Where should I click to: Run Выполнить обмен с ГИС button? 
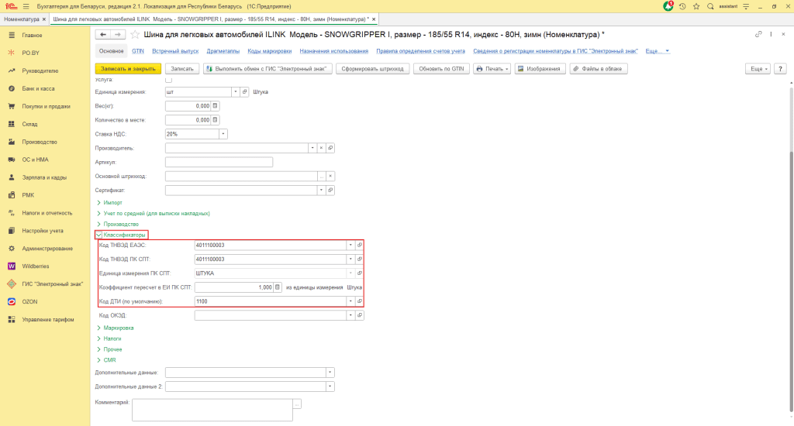coord(268,69)
